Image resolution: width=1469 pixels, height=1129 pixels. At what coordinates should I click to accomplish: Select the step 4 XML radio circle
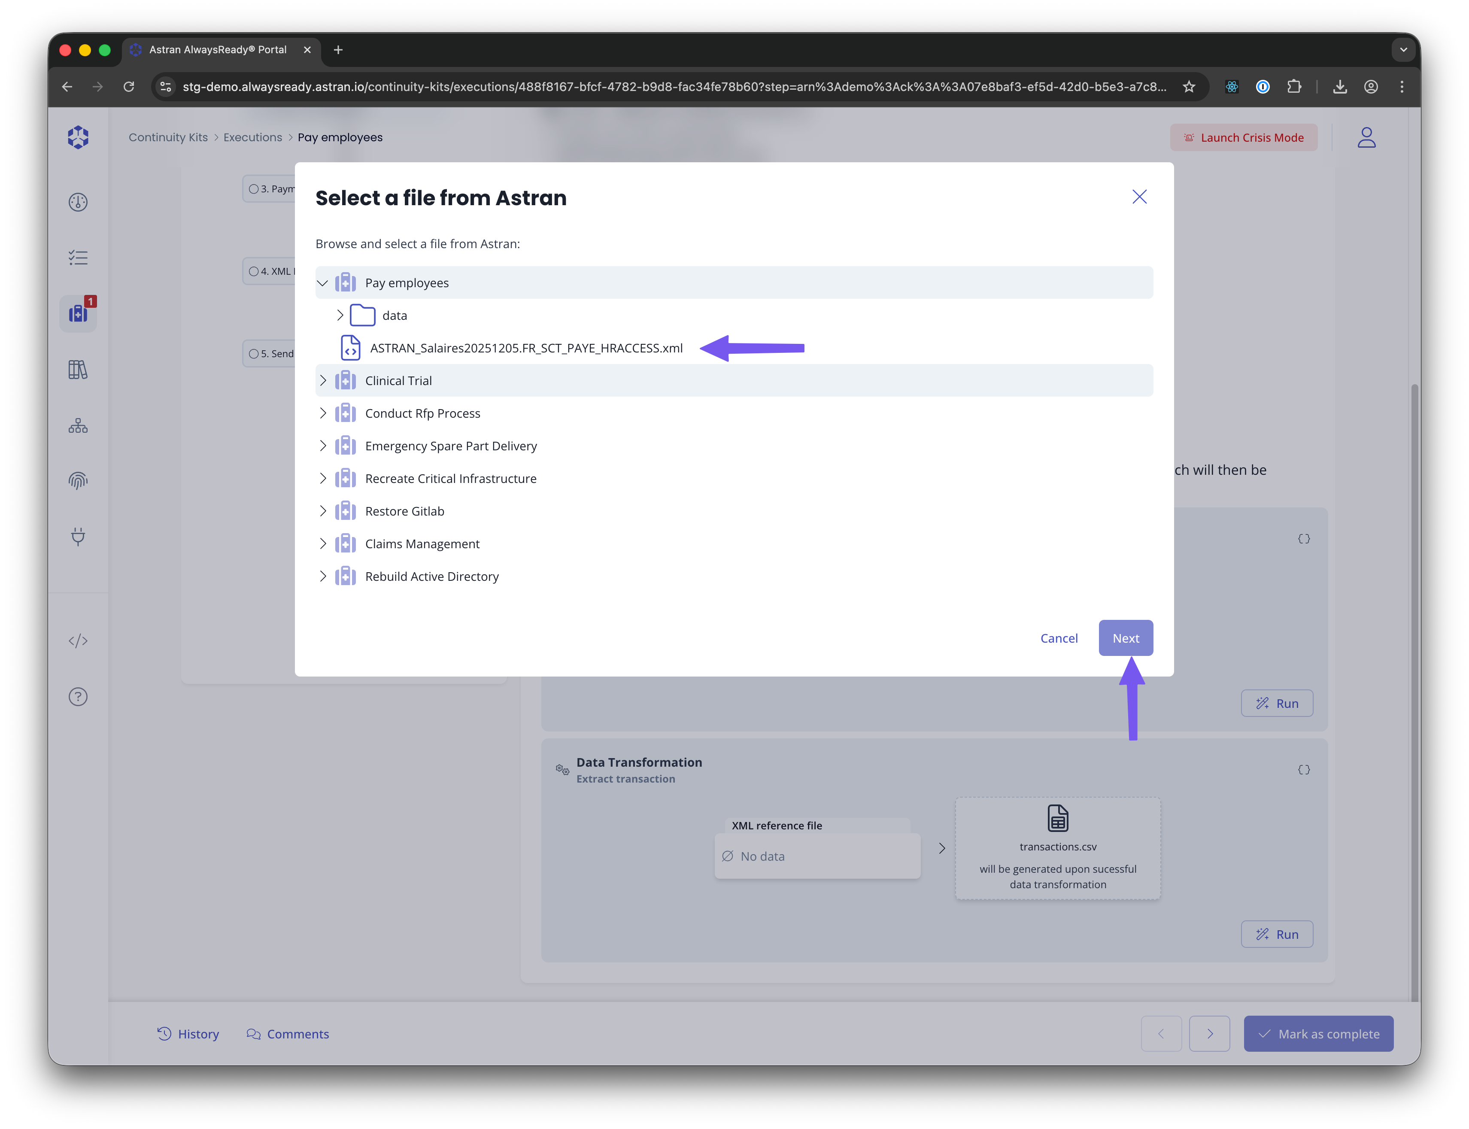253,271
